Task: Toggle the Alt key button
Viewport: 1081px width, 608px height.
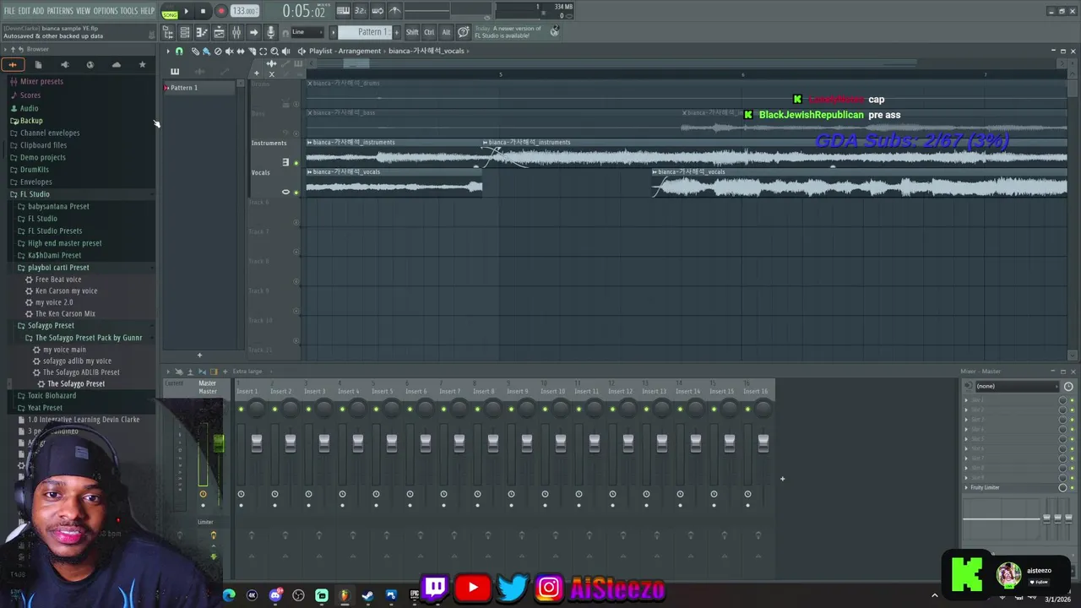Action: (x=446, y=32)
